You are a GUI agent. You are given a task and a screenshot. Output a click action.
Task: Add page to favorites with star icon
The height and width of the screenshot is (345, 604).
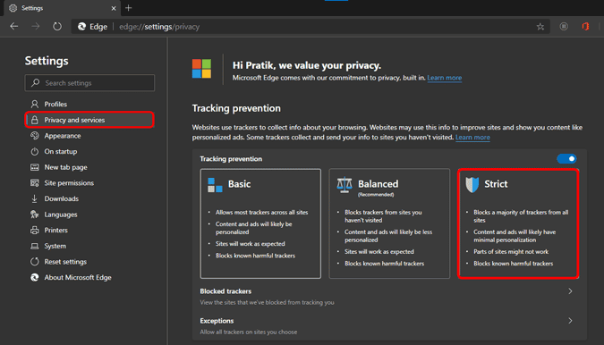coord(540,27)
